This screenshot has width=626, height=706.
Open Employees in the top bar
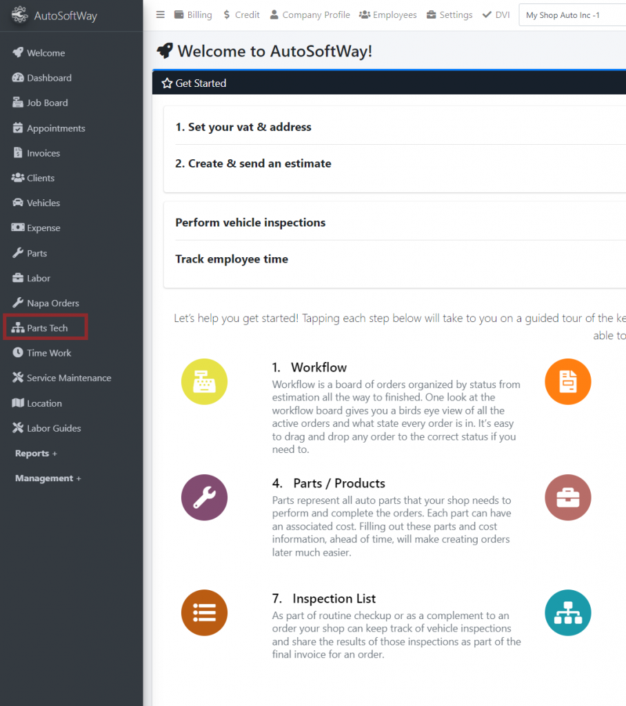pyautogui.click(x=387, y=15)
